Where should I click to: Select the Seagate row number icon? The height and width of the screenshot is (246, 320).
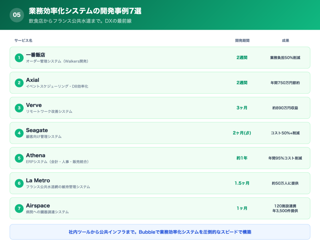[x=19, y=133]
